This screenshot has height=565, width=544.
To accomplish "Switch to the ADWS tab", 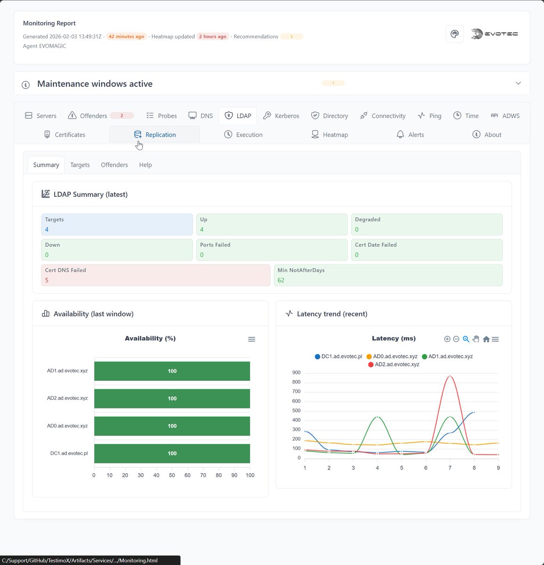I will pos(505,116).
